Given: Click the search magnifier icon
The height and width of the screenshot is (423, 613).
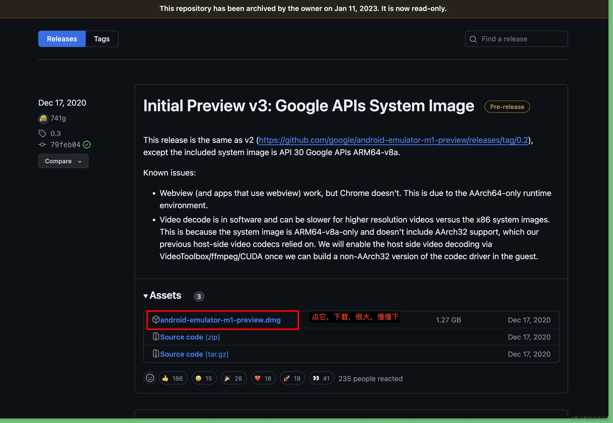Looking at the screenshot, I should 473,39.
